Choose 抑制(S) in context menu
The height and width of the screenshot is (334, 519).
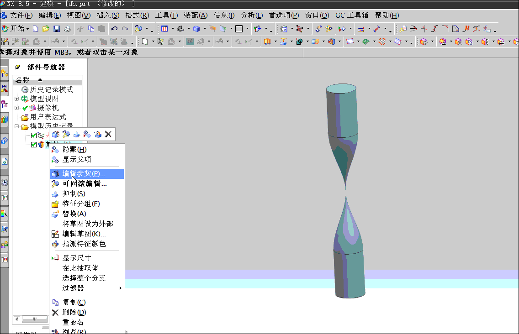tap(87, 194)
